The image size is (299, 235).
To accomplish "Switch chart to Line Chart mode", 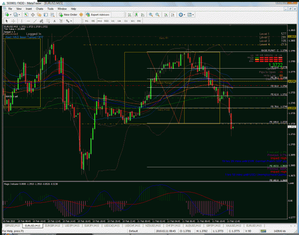I will [x=143, y=15].
